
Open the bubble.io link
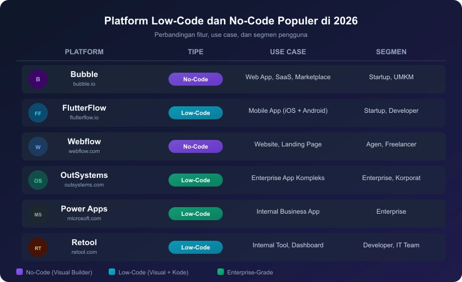pyautogui.click(x=84, y=84)
